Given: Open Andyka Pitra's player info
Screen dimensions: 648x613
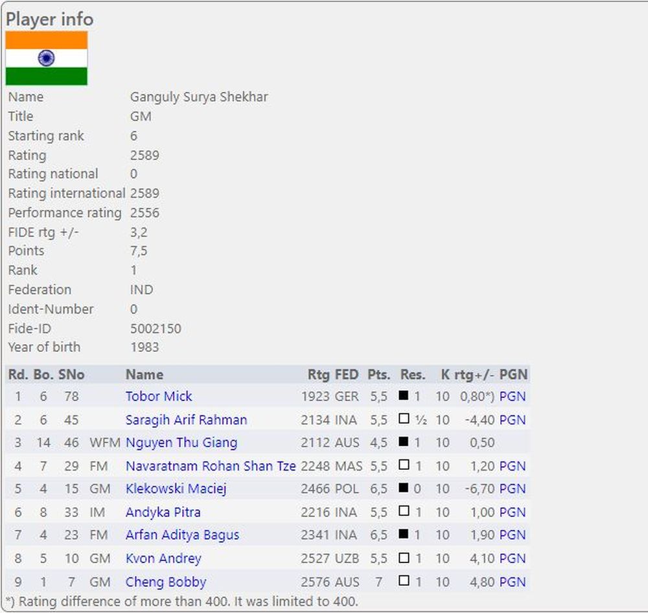Looking at the screenshot, I should point(163,512).
